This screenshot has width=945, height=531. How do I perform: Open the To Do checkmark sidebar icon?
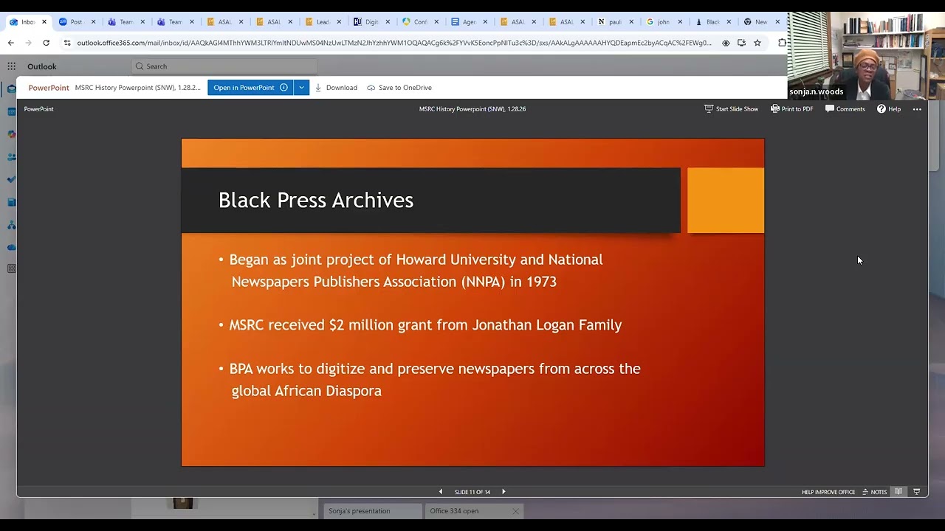point(12,179)
